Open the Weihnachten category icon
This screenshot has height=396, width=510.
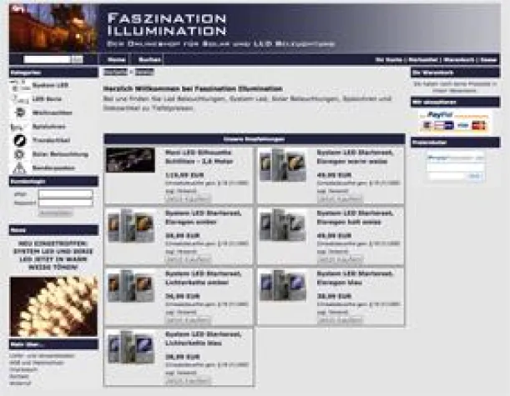(20, 113)
